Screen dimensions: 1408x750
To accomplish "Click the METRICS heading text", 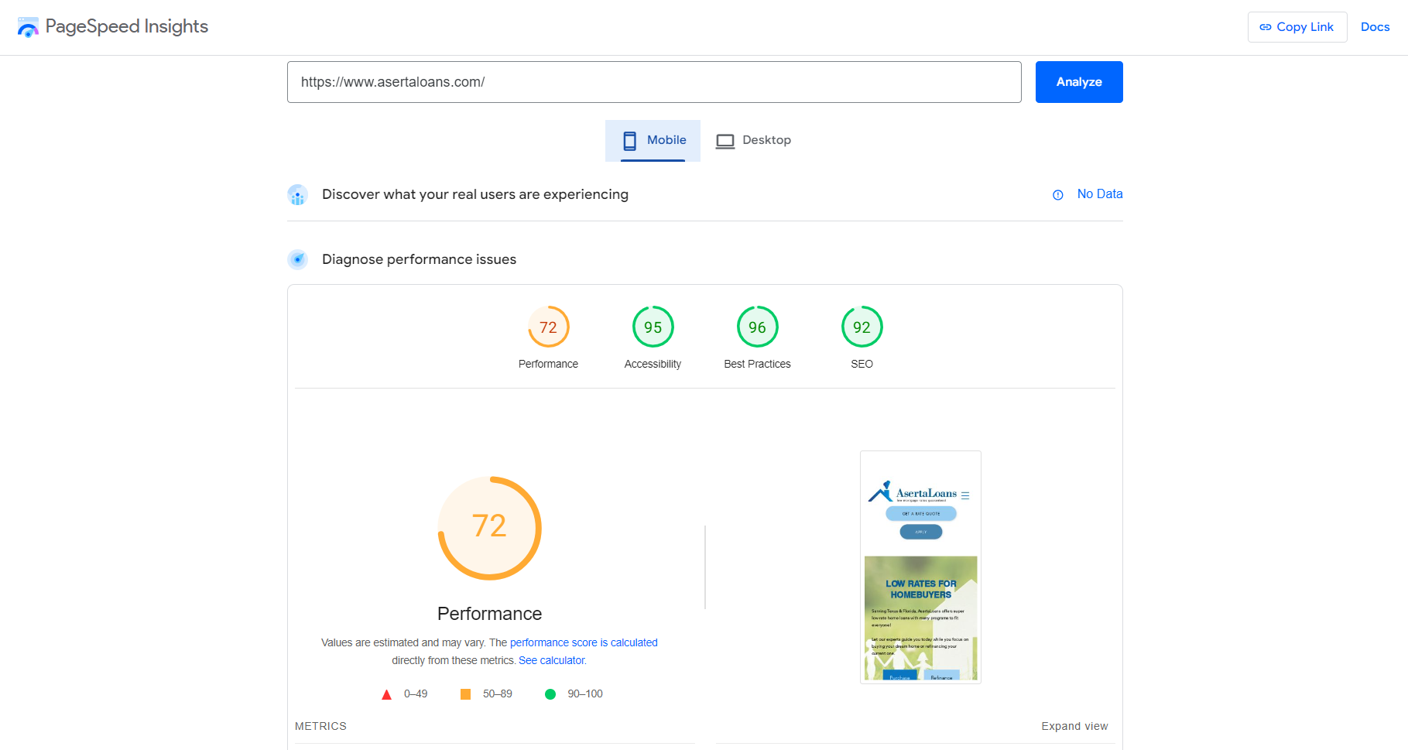I will [320, 726].
